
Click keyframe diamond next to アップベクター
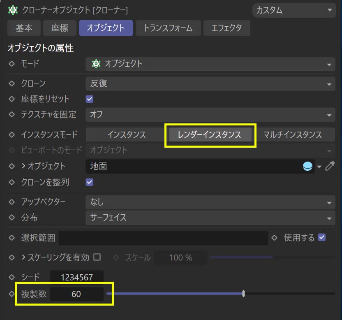(12, 202)
